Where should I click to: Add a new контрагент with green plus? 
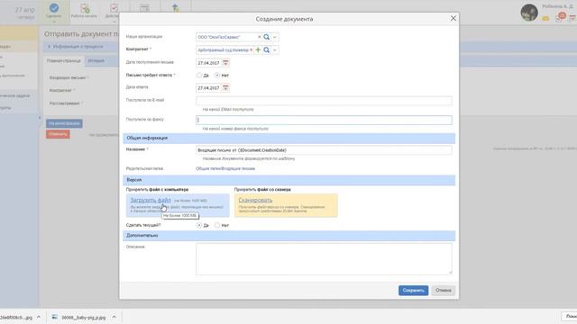tap(258, 50)
